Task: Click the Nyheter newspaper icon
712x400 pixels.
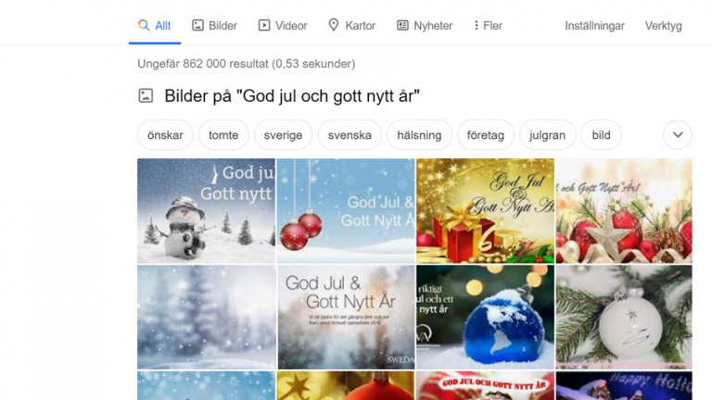Action: [x=402, y=25]
